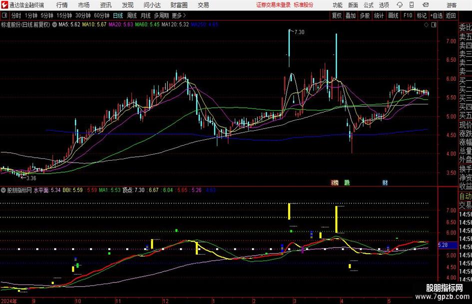The height and width of the screenshot is (304, 472).
Task: Click the 3.36 low price label on chart
Action: point(31,178)
